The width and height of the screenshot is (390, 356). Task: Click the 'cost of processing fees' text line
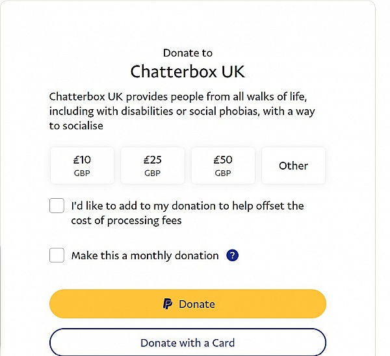(126, 221)
